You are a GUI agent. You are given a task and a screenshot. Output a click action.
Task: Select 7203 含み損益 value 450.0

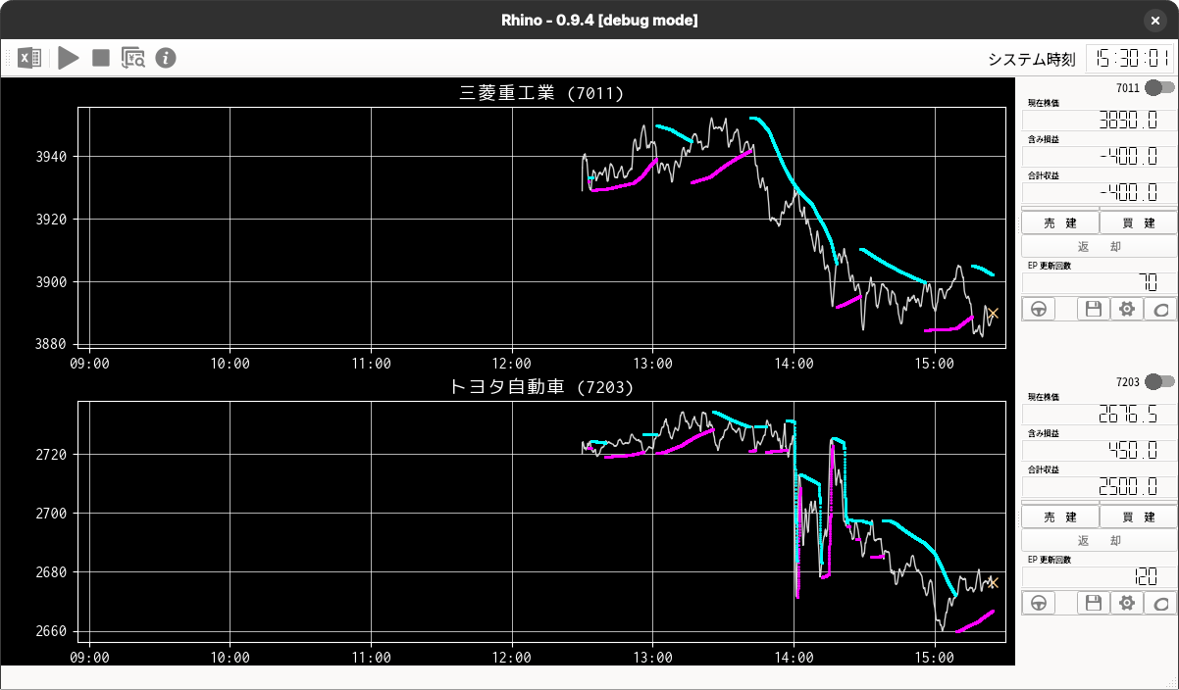click(x=1099, y=451)
